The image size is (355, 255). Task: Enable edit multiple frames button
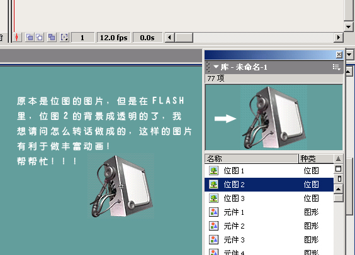[52, 37]
